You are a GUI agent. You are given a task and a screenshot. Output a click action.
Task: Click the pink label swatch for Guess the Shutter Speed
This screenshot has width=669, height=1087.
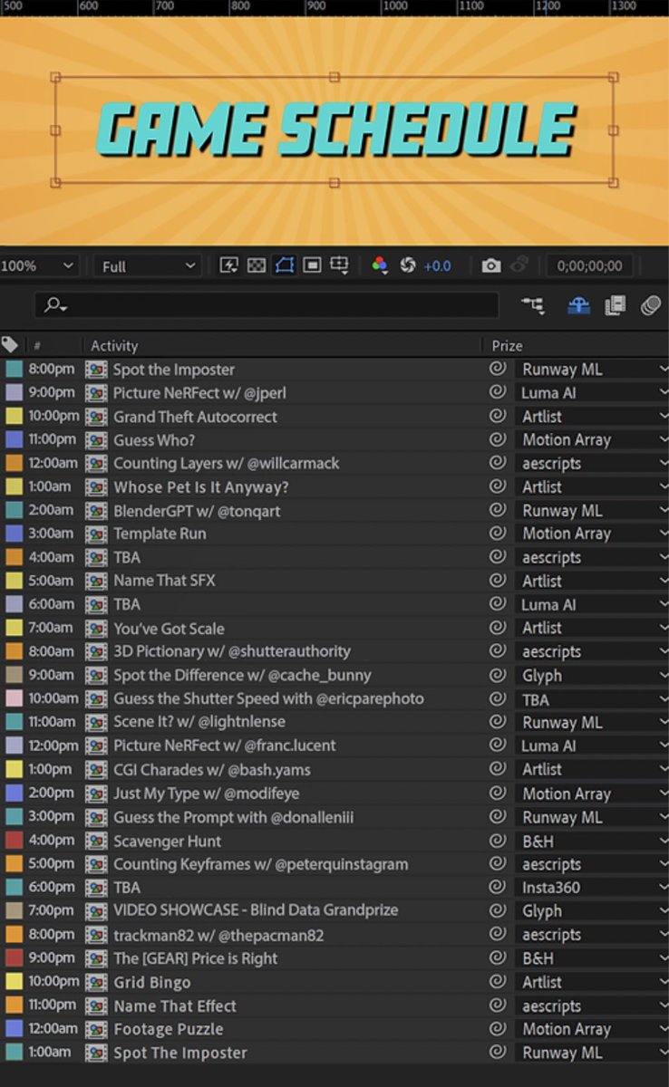click(x=14, y=698)
